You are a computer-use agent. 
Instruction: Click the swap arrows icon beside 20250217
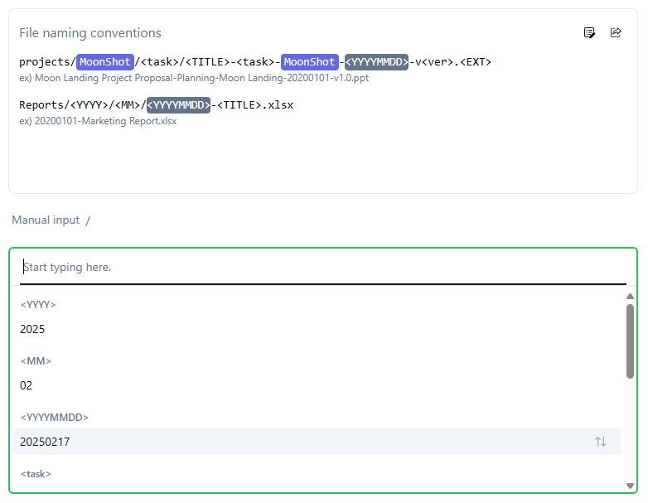point(601,442)
